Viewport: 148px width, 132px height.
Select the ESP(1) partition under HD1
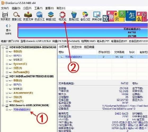[x=17, y=84]
